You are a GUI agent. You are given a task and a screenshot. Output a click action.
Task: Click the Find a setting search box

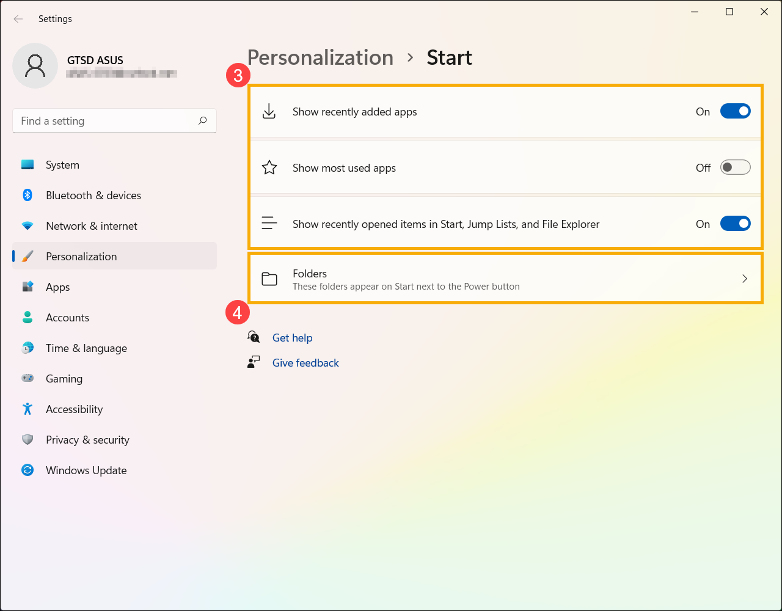[x=107, y=121]
